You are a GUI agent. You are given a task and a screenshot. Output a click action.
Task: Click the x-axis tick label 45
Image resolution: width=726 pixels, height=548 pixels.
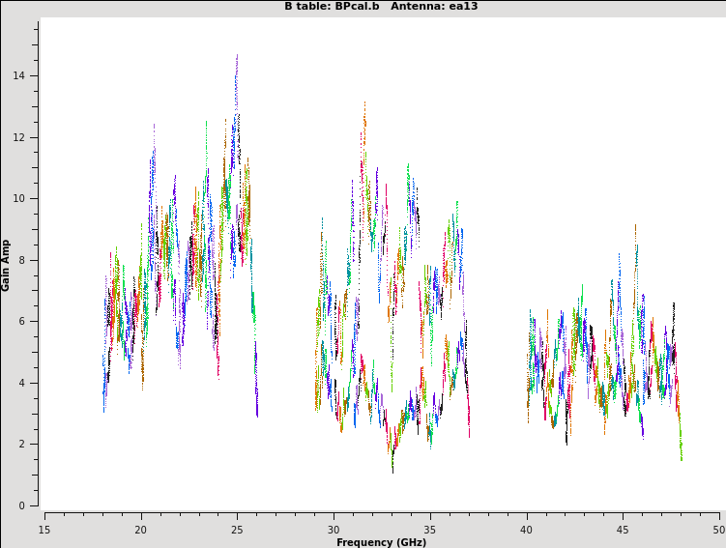coord(623,530)
